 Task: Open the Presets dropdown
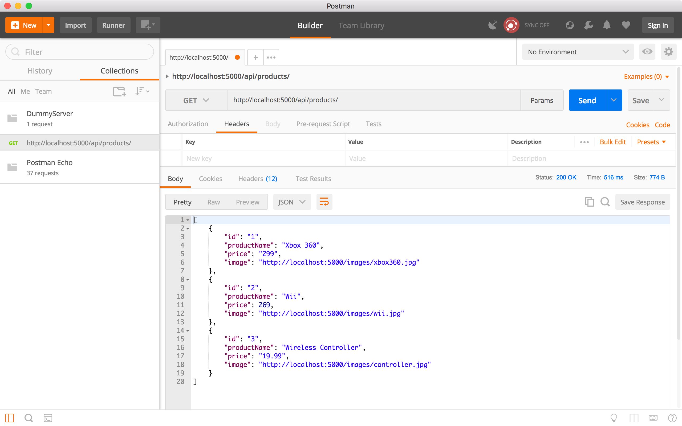click(x=651, y=142)
